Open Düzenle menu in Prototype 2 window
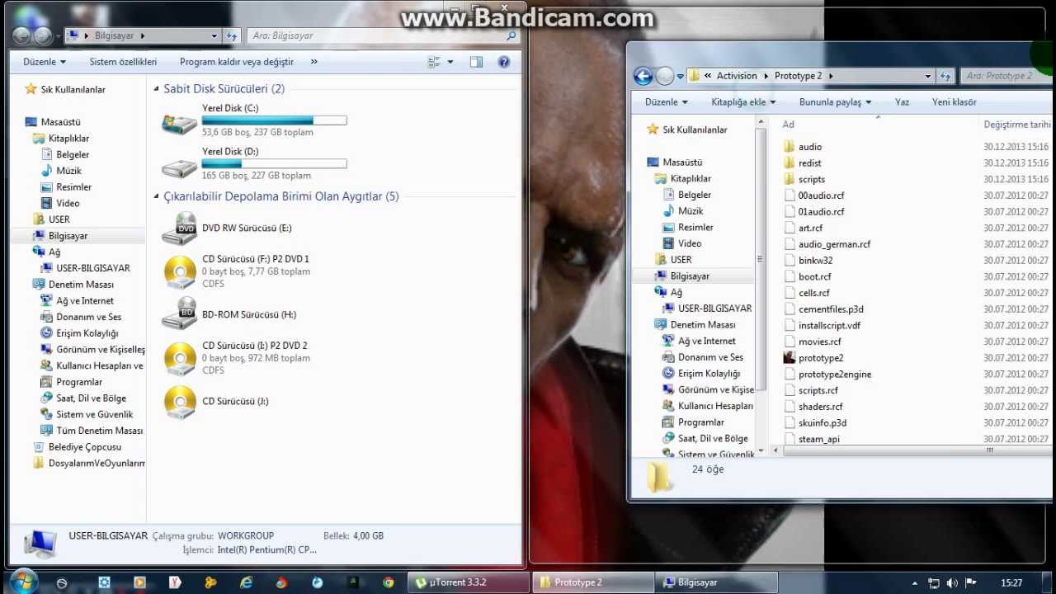This screenshot has height=594, width=1056. 666,102
